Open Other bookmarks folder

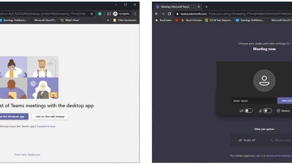point(125,20)
